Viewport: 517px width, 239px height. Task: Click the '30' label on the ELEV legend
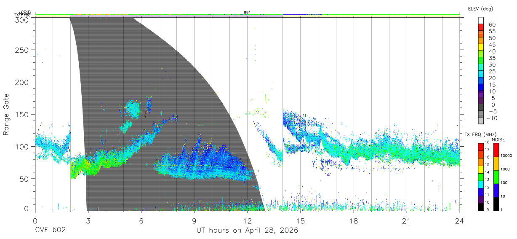pyautogui.click(x=492, y=64)
